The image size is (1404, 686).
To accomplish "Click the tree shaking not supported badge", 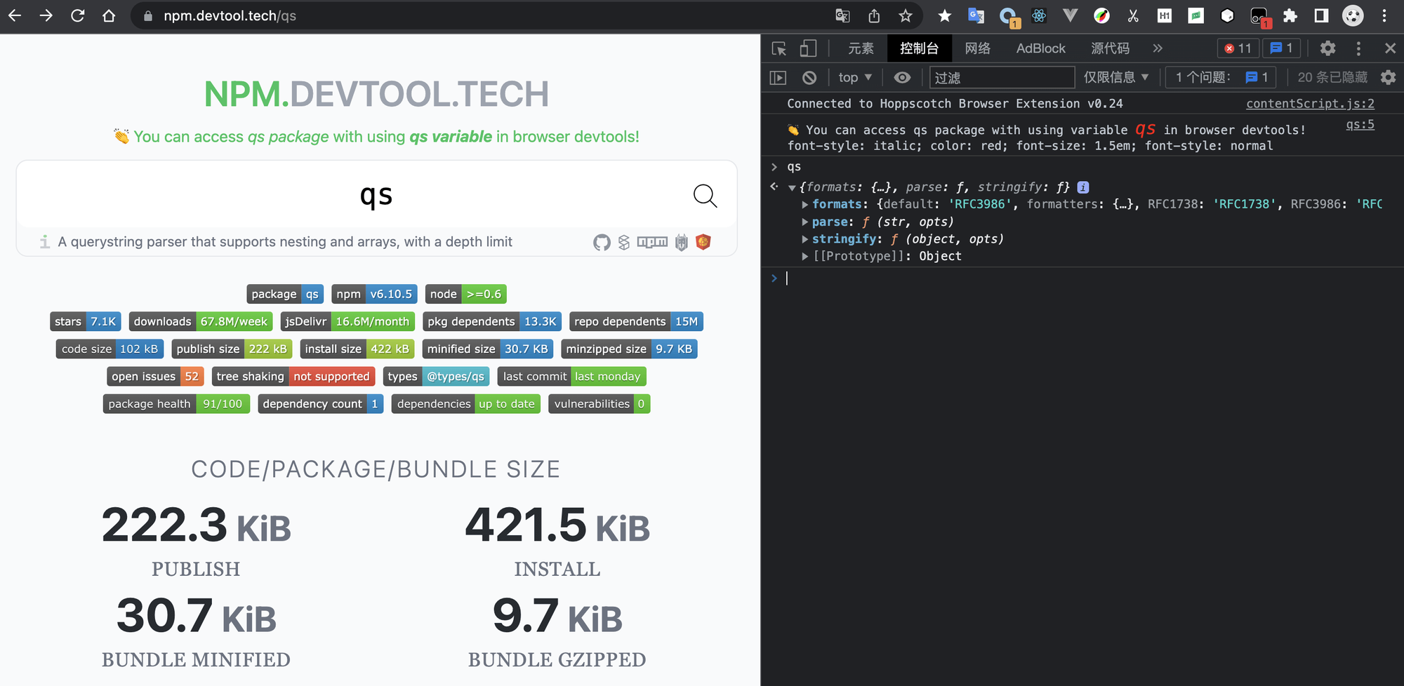I will pos(293,377).
